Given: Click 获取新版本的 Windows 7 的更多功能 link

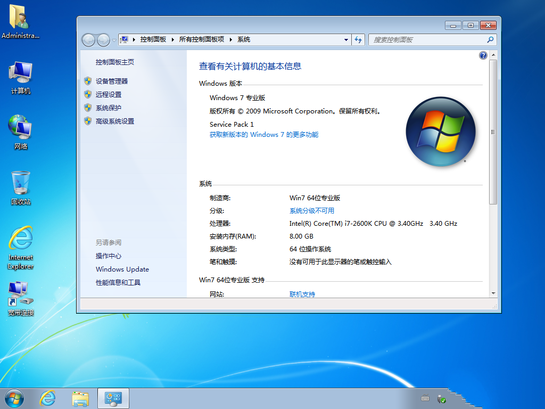Looking at the screenshot, I should [264, 135].
